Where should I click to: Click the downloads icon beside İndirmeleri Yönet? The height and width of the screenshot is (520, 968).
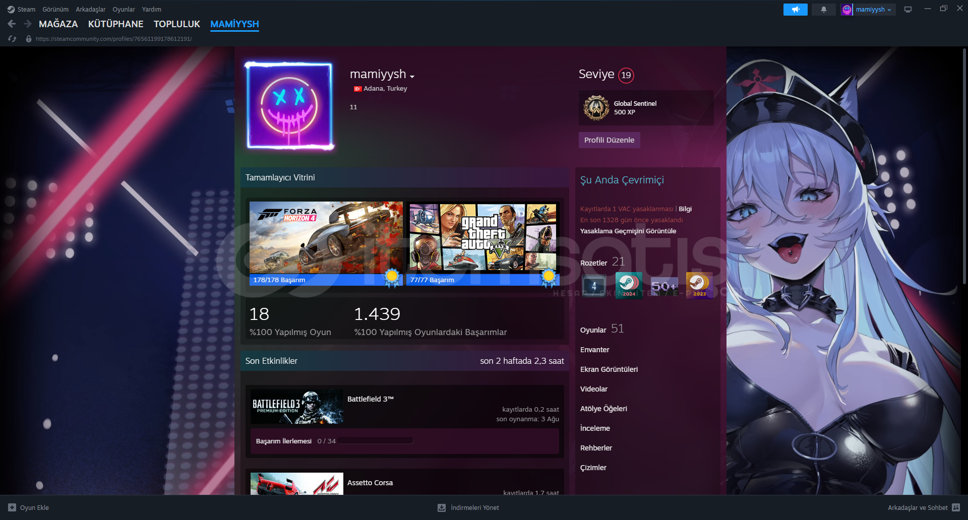442,507
